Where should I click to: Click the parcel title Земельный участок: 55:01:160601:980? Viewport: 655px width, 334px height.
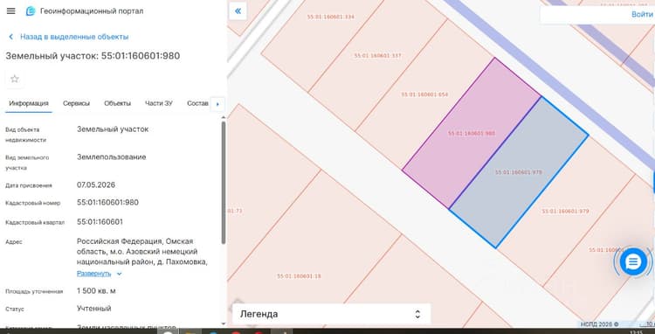coord(93,56)
